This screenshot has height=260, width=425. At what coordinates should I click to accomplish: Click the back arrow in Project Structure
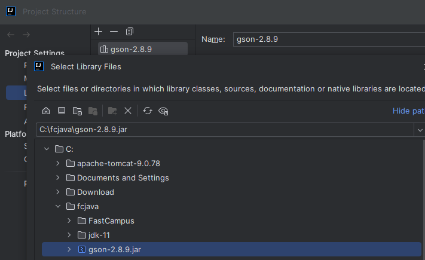click(11, 35)
